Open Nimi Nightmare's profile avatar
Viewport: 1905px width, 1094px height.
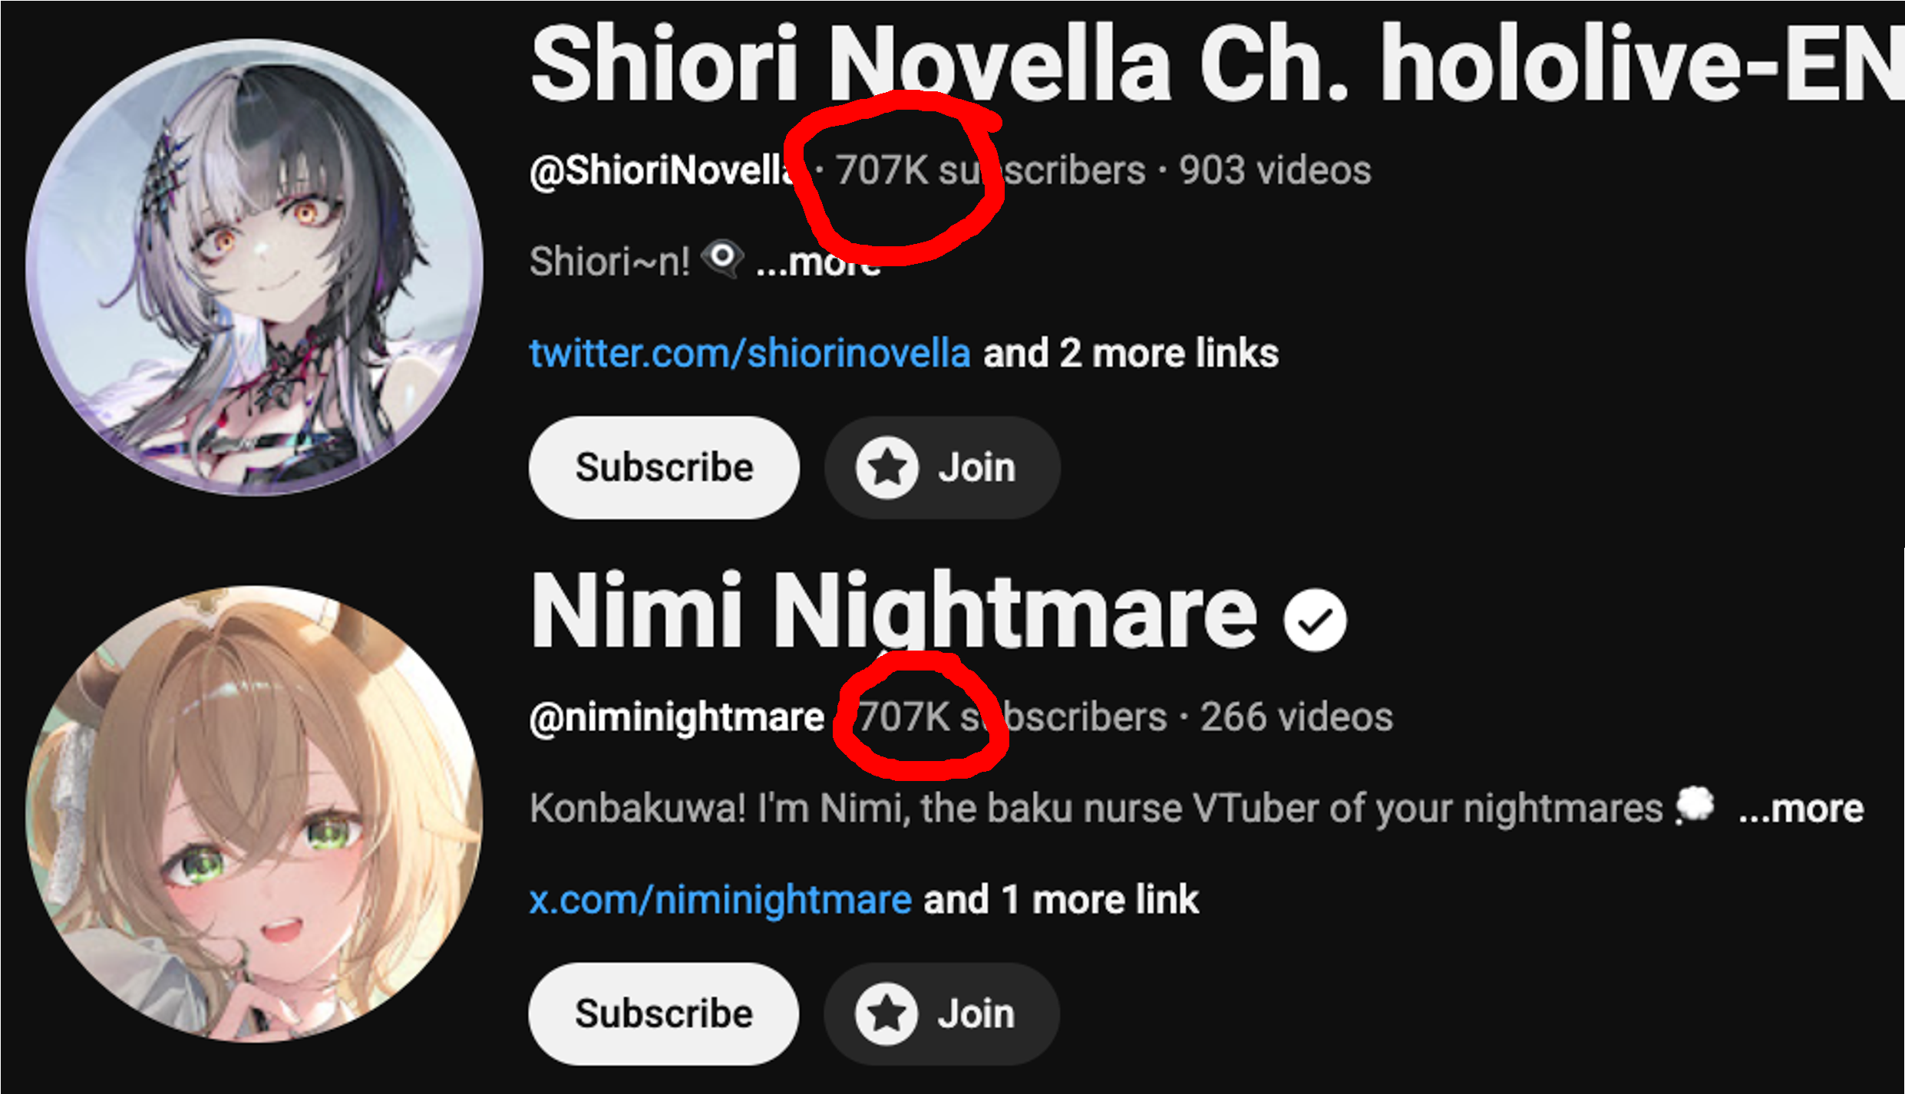[255, 814]
